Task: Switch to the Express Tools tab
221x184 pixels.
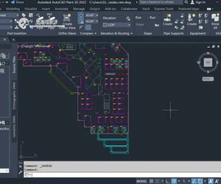Action: coord(164,9)
